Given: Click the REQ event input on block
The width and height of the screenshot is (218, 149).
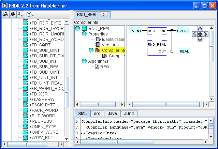Looking at the screenshot, I should coord(151,31).
